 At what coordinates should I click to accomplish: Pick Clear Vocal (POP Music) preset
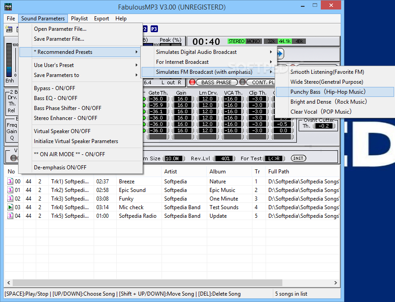coord(335,112)
